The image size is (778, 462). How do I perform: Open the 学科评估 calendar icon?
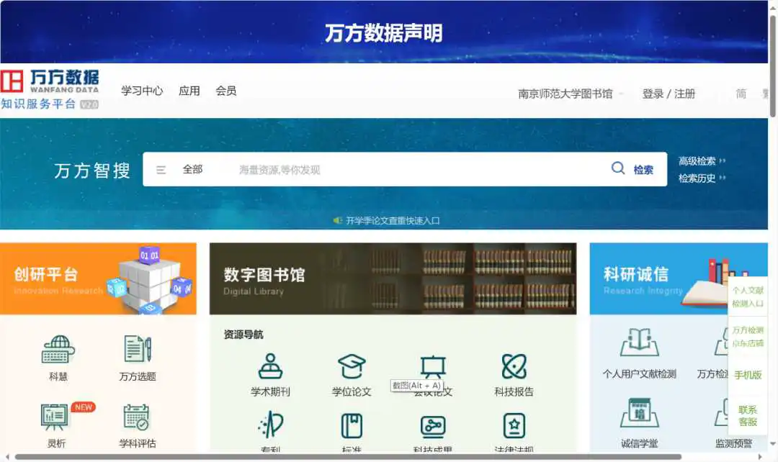136,417
